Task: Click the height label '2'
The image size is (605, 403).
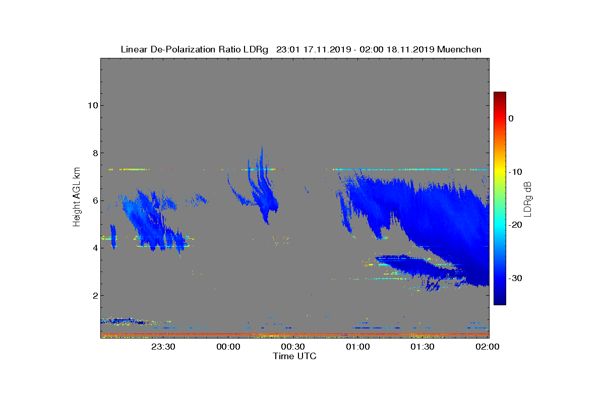Action: coord(94,296)
